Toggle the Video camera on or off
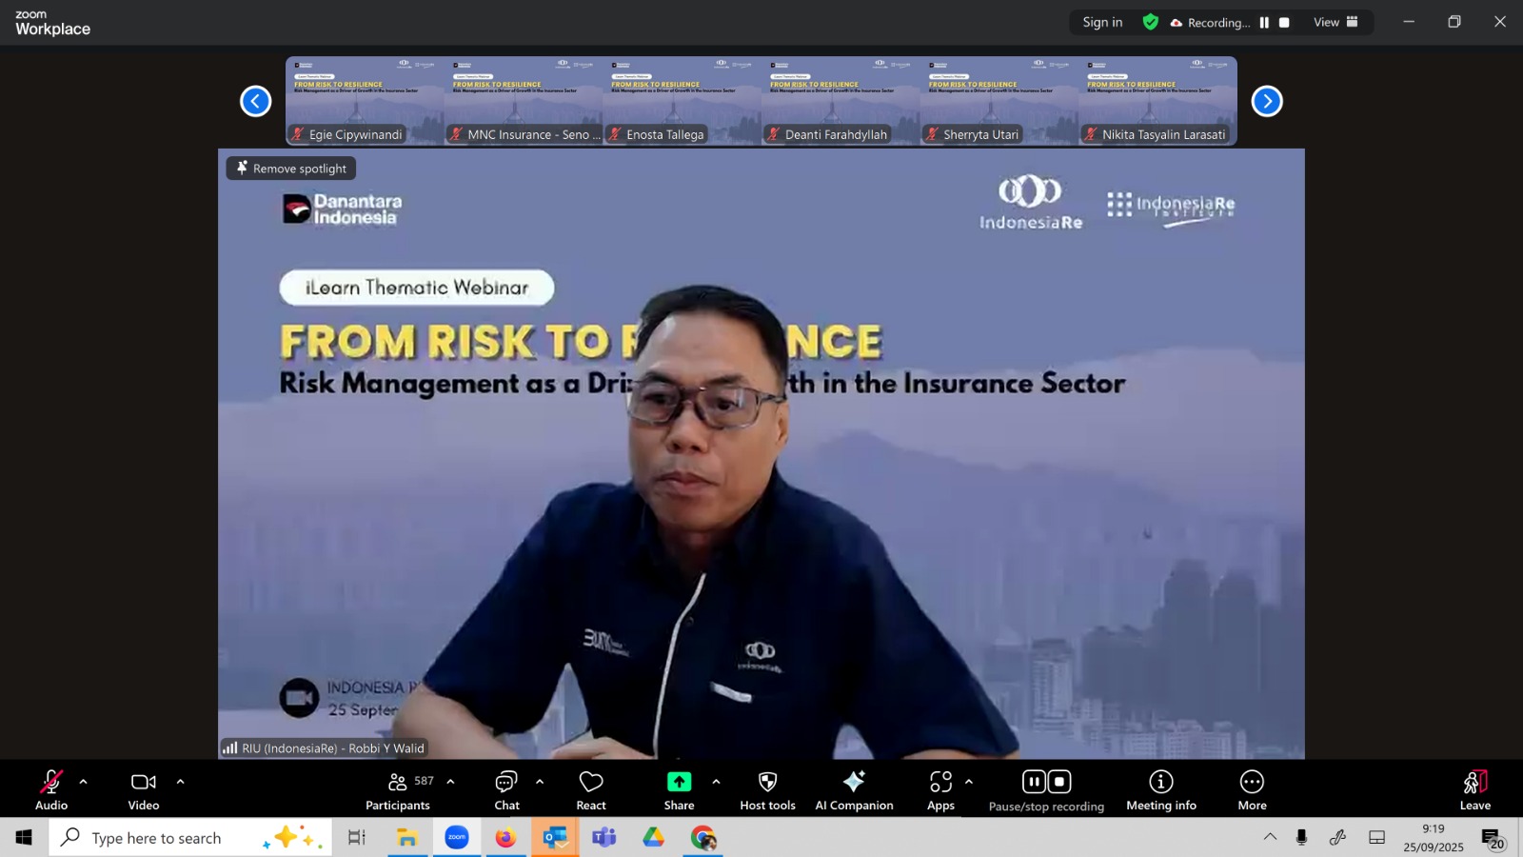This screenshot has height=857, width=1523. 144,790
